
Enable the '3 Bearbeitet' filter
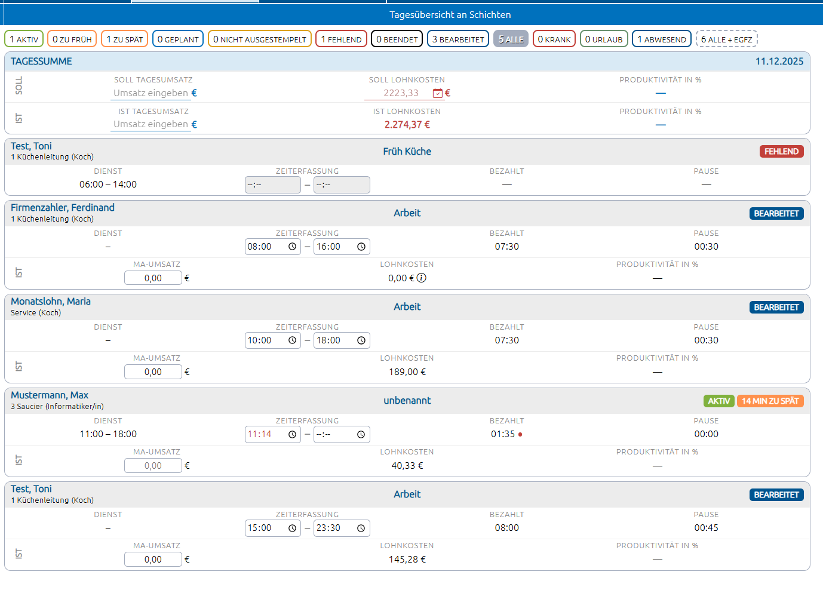[x=458, y=39]
